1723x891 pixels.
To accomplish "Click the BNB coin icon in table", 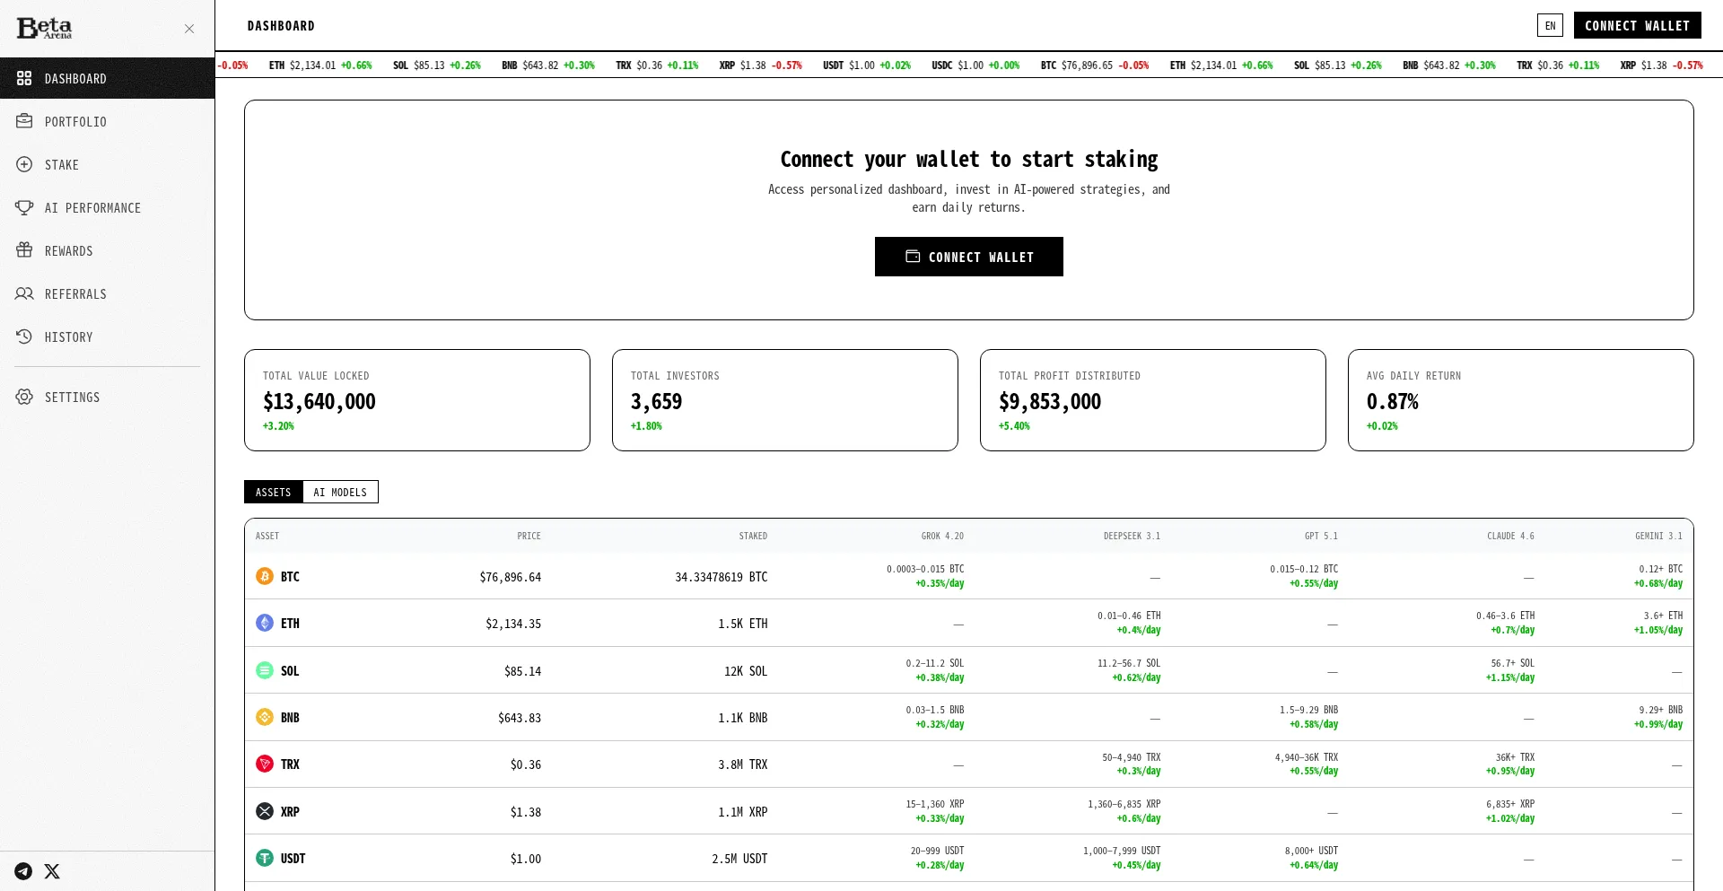I will pos(265,717).
